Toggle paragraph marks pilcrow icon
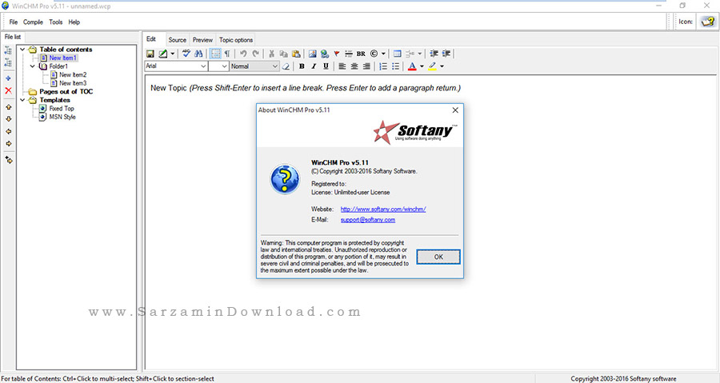The height and width of the screenshot is (383, 720). 227,54
